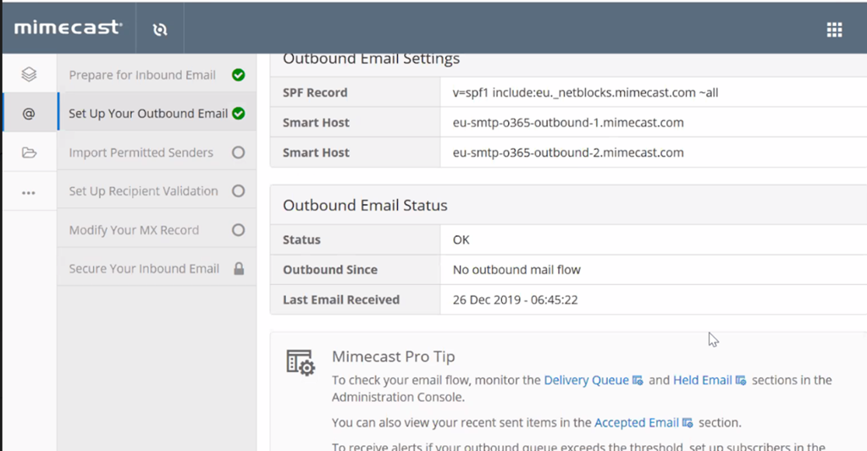Click status circle beside Modify Your MX Record
The width and height of the screenshot is (867, 451).
238,230
